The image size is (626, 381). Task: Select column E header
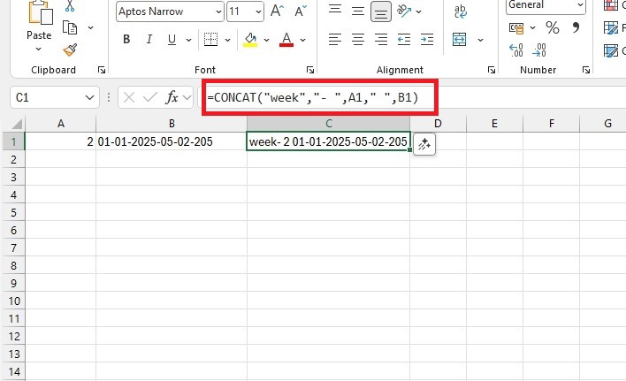pyautogui.click(x=494, y=124)
